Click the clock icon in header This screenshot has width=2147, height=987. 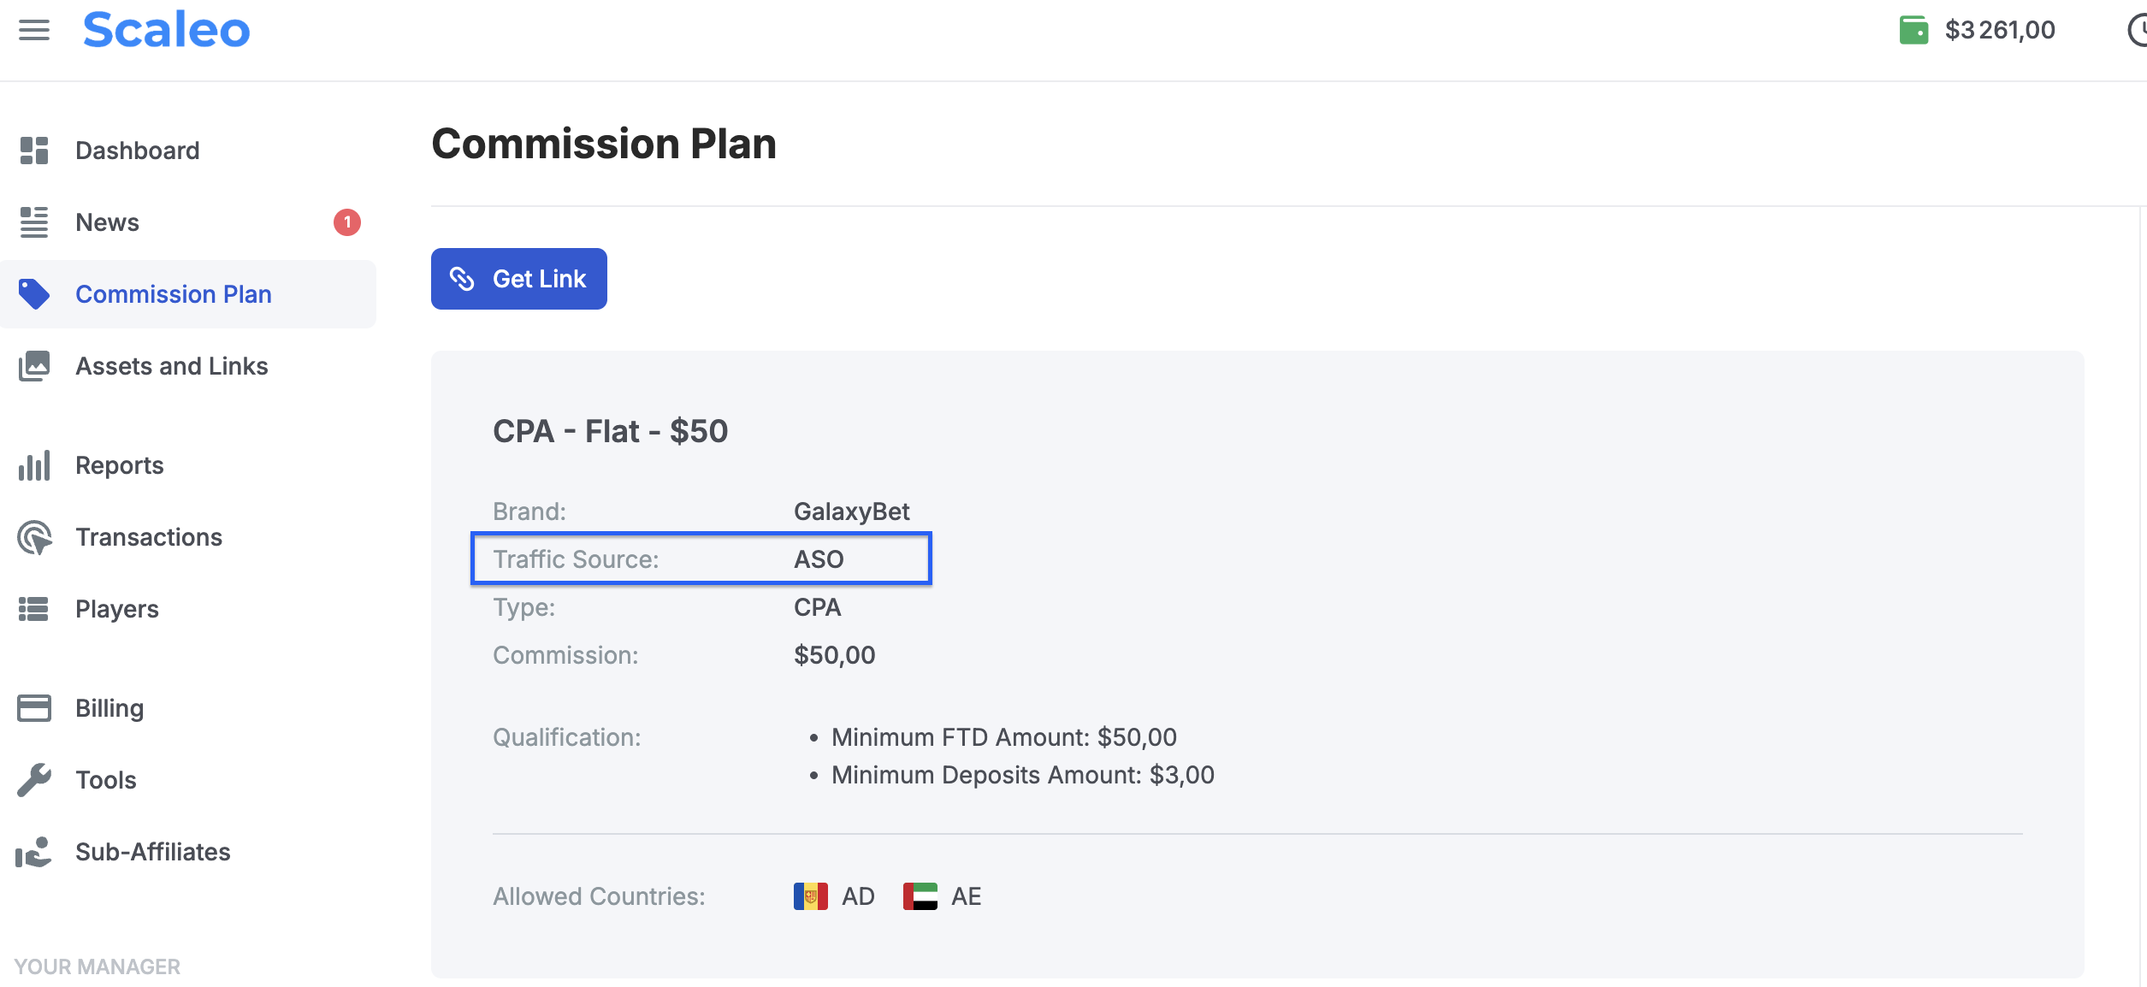point(2137,31)
